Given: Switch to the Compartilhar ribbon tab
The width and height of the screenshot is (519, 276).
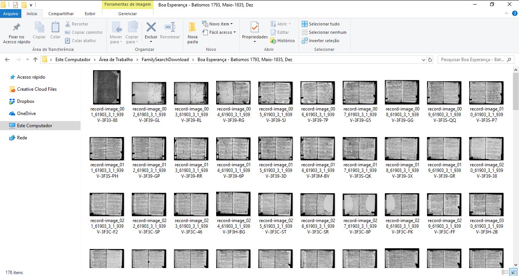Looking at the screenshot, I should (x=61, y=14).
